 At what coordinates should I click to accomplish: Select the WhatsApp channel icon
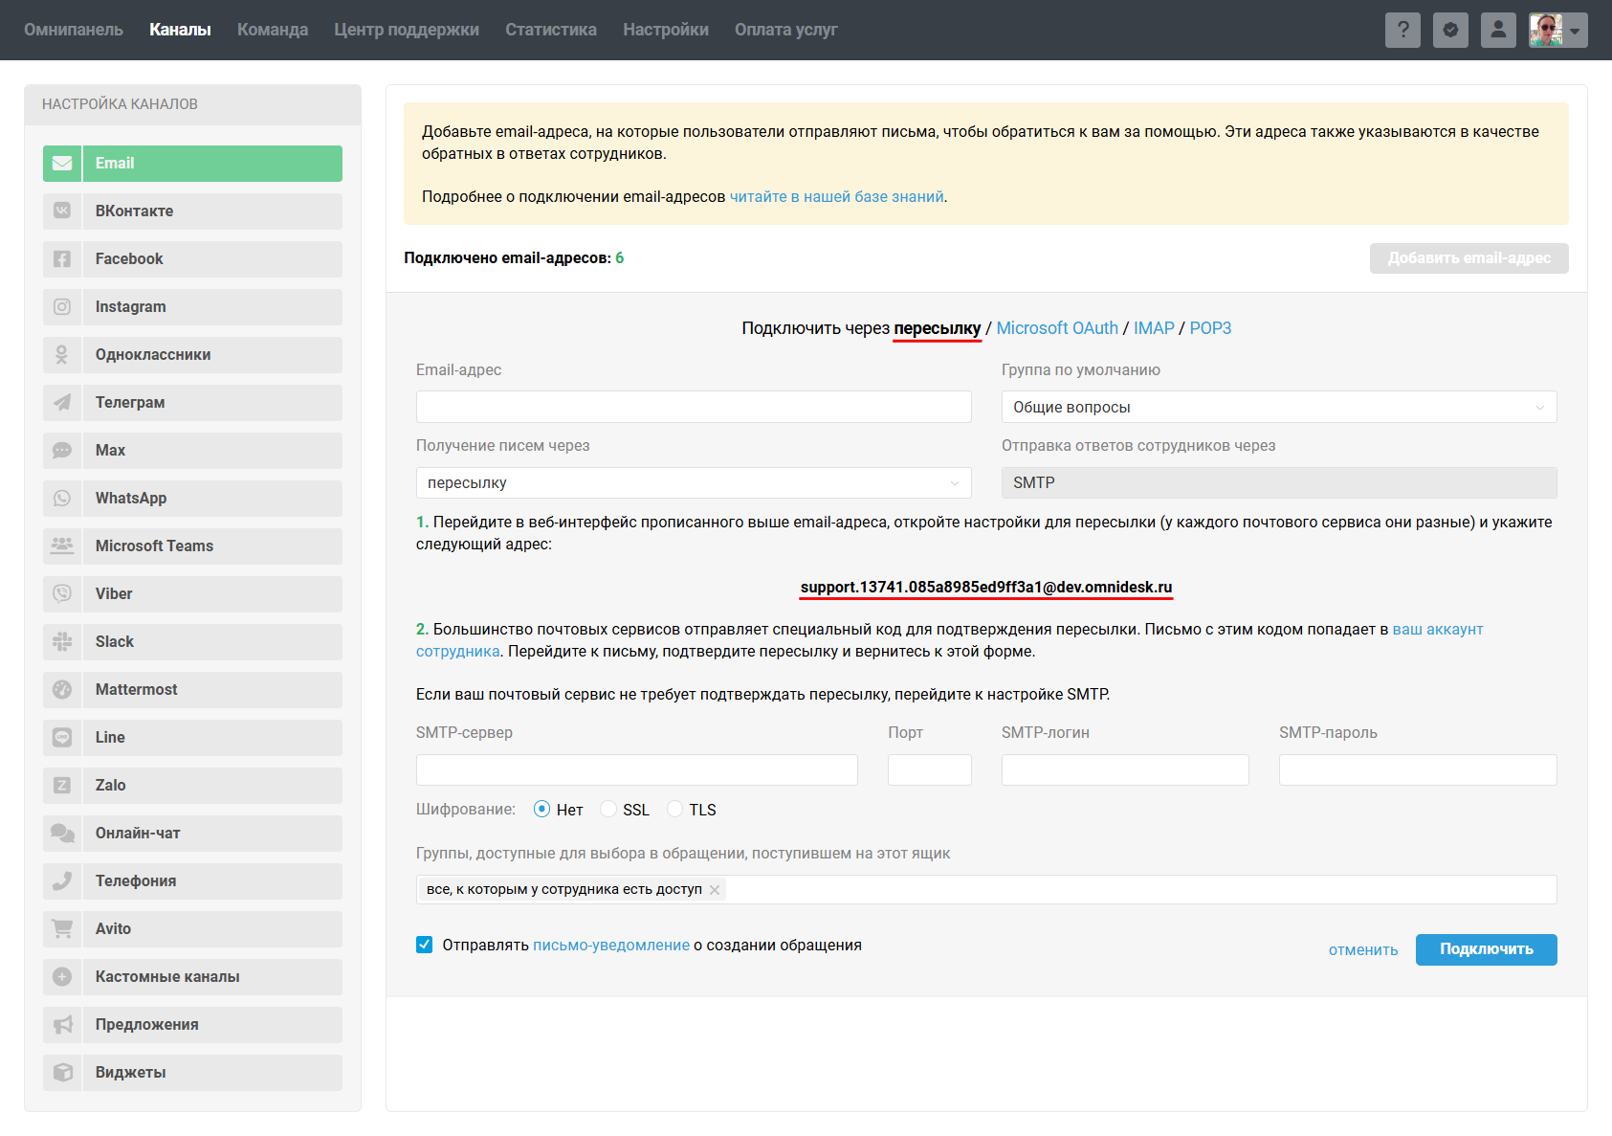(62, 499)
